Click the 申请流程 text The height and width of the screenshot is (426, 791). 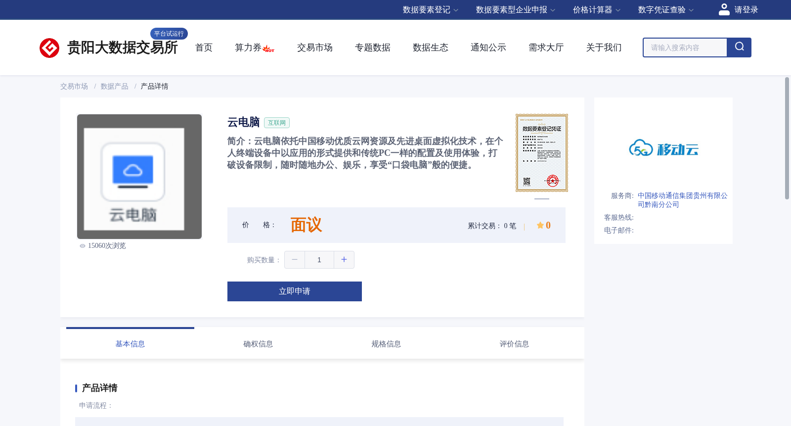[x=96, y=406]
